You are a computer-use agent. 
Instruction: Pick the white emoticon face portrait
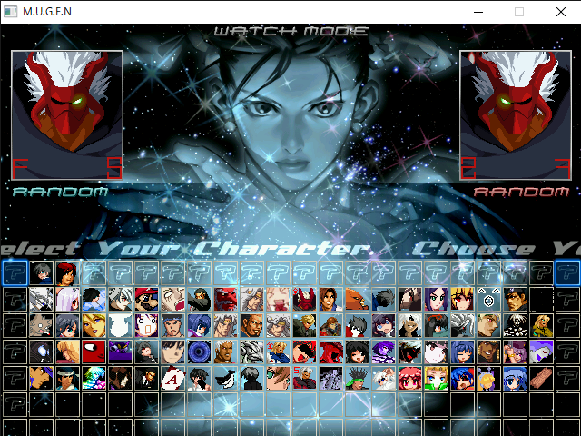coord(488,299)
